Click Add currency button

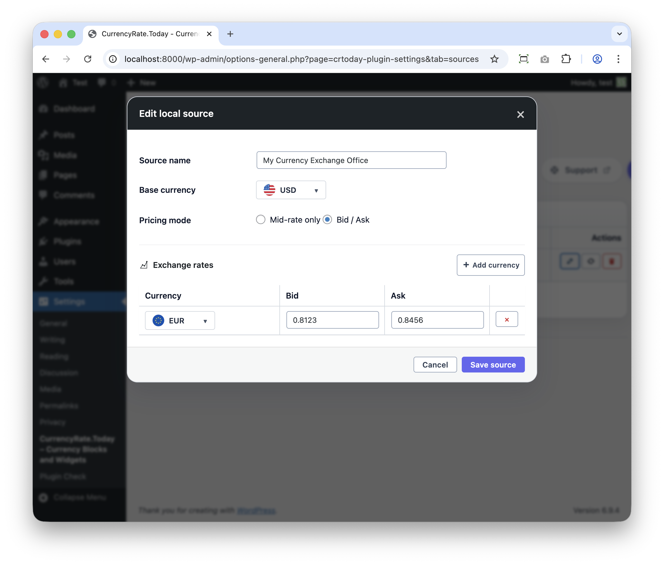[490, 265]
